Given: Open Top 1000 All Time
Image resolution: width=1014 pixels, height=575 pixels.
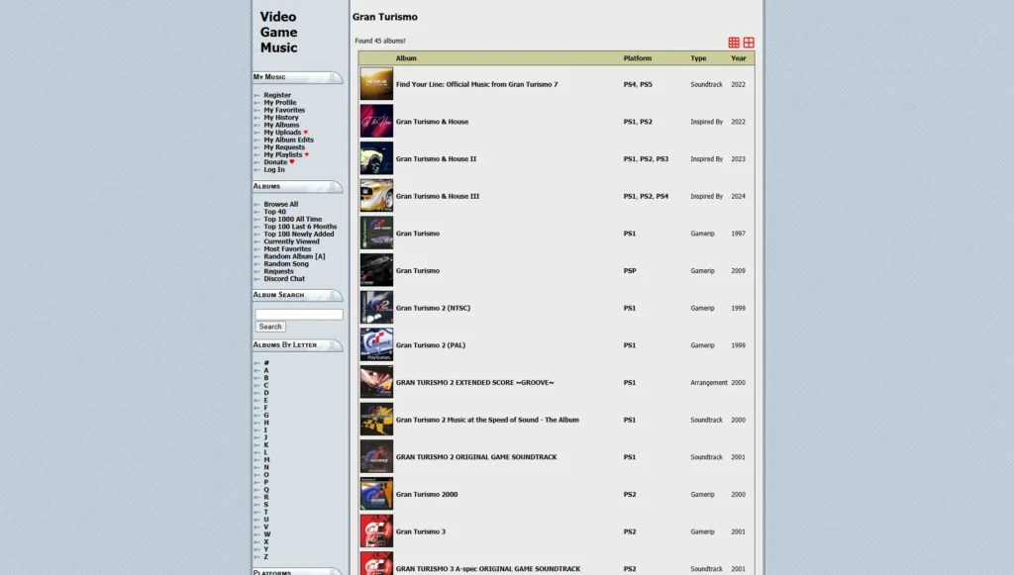Looking at the screenshot, I should (x=292, y=219).
